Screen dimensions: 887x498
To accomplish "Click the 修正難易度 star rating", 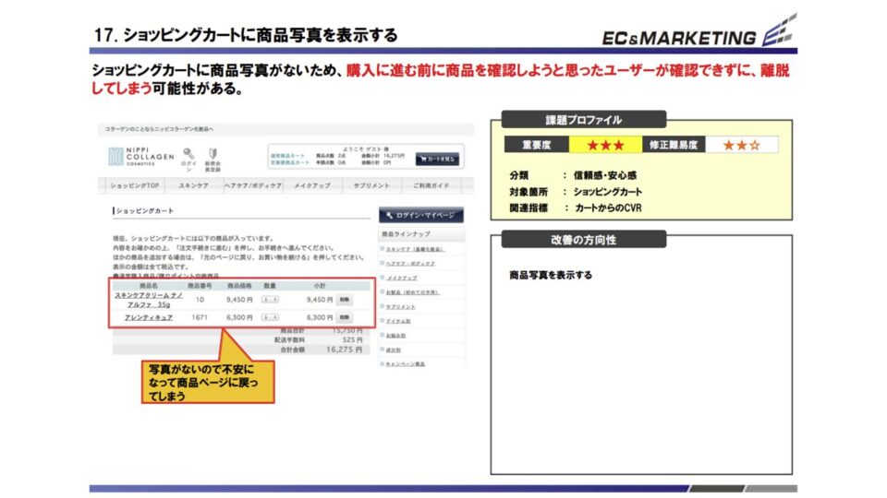I will click(742, 145).
